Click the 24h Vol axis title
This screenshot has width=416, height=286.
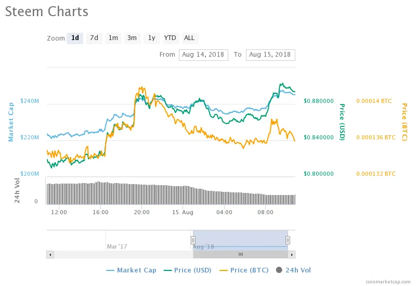pos(17,191)
